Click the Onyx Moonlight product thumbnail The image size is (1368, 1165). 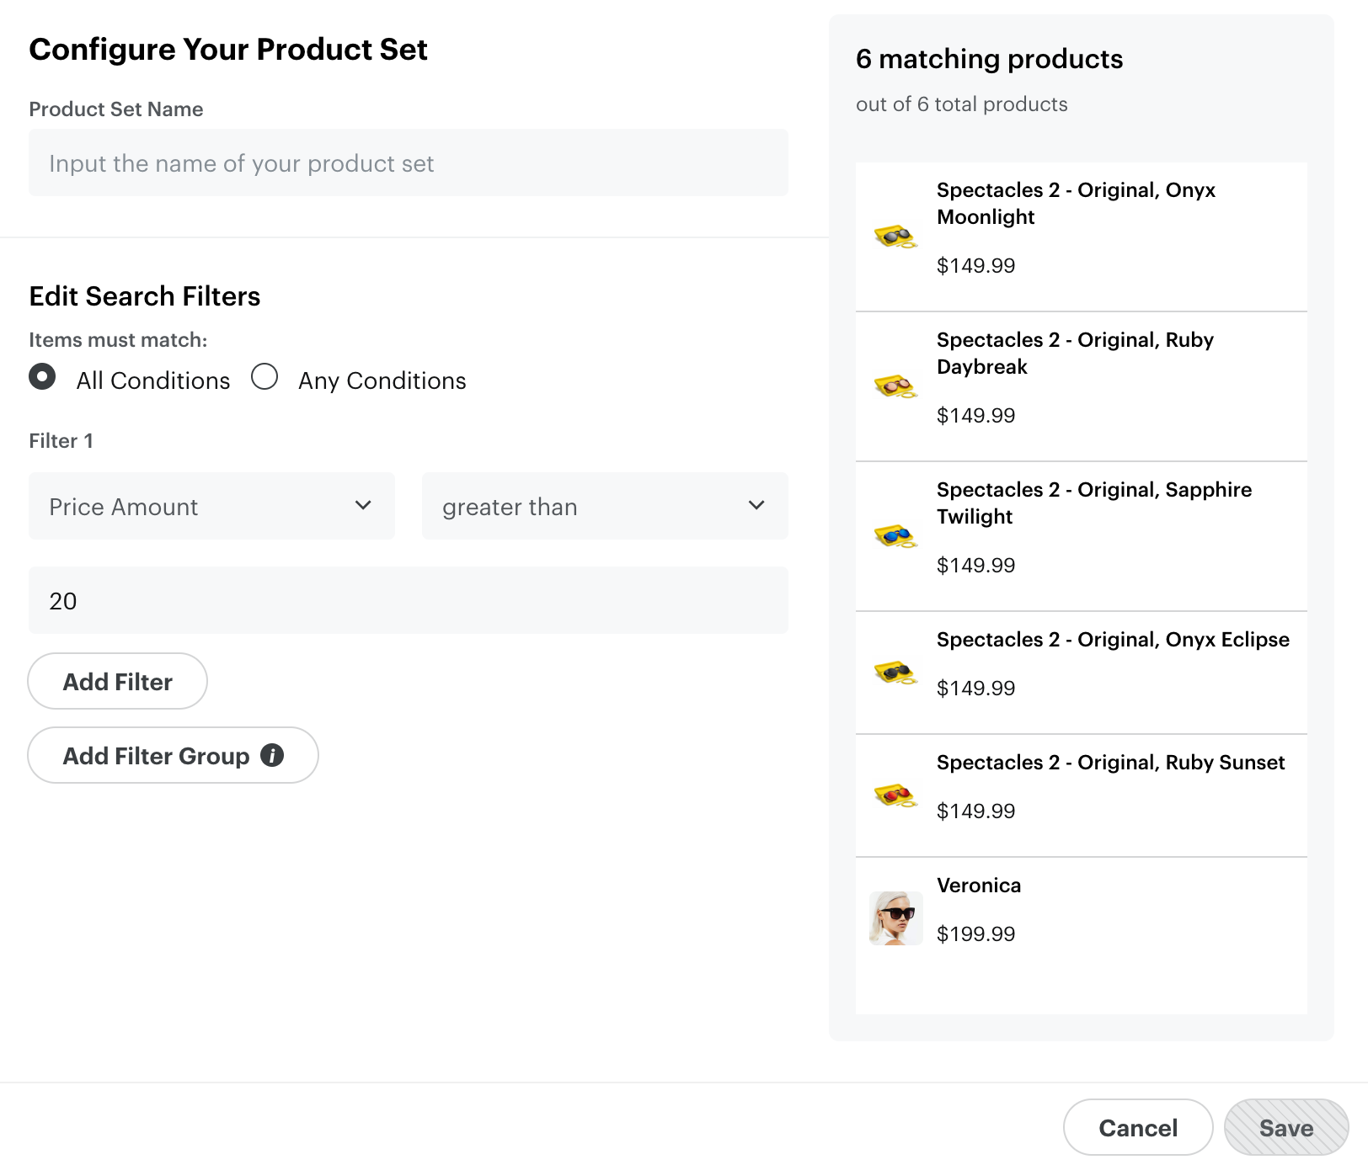pyautogui.click(x=895, y=237)
